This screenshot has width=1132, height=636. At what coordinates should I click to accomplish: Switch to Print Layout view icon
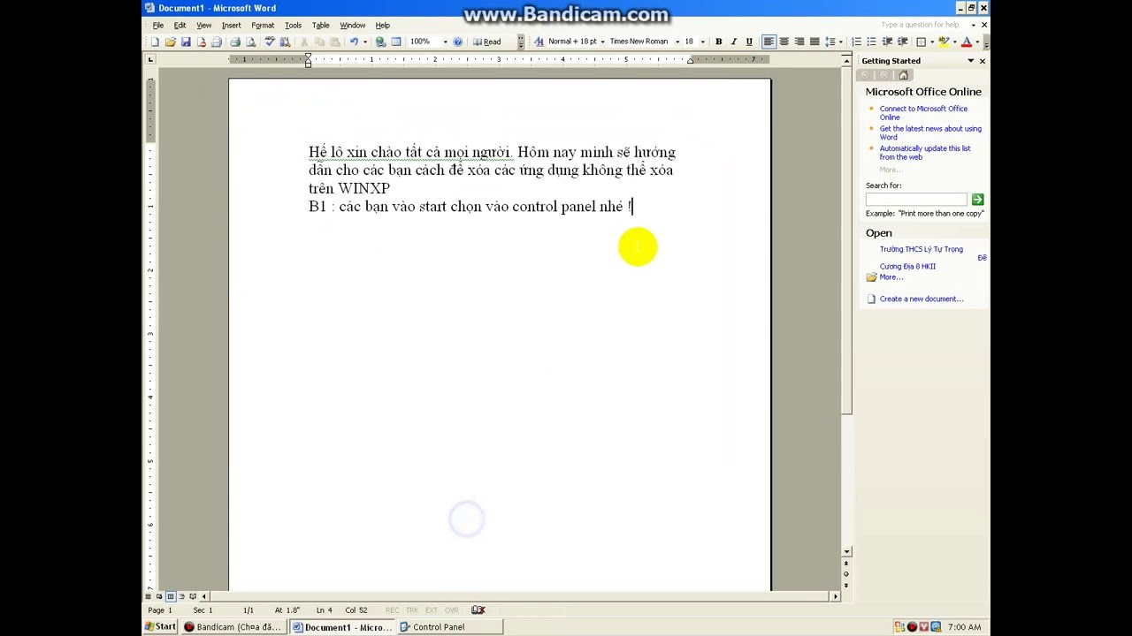(170, 596)
